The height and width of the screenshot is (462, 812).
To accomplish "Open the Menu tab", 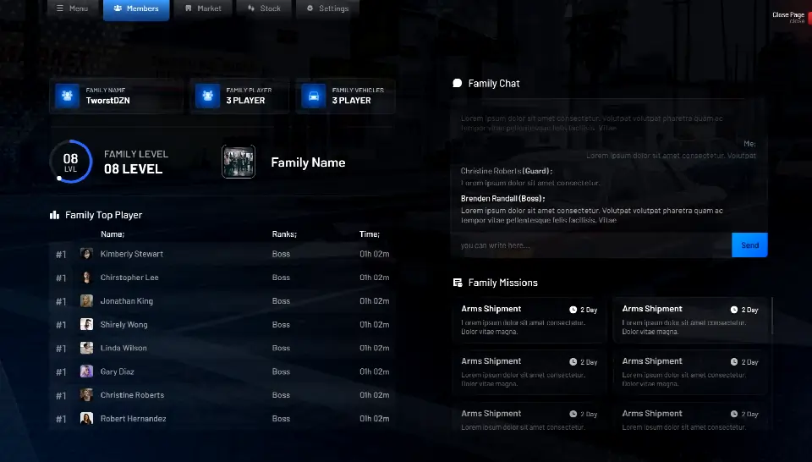I will tap(73, 8).
